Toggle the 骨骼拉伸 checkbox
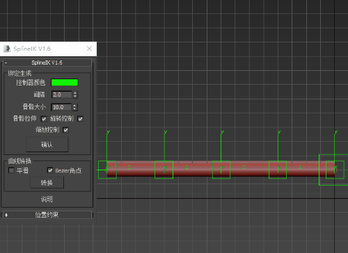The height and width of the screenshot is (253, 348). tap(44, 119)
